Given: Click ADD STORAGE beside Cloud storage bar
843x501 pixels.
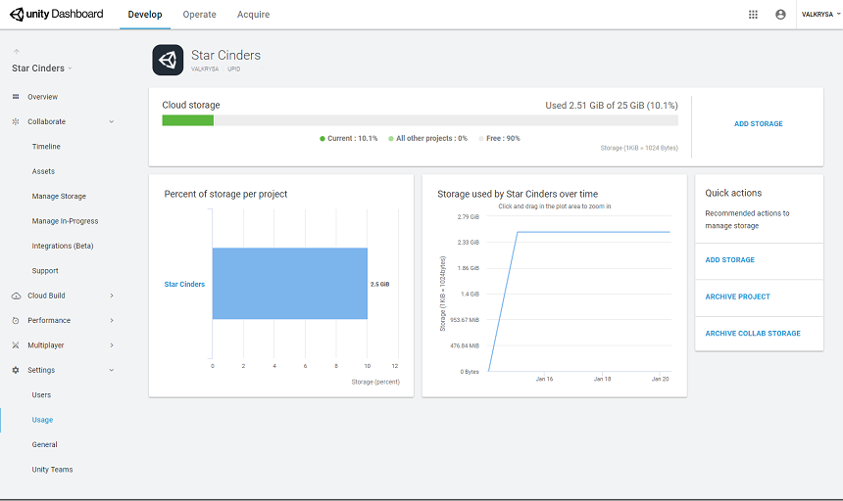Looking at the screenshot, I should (758, 124).
